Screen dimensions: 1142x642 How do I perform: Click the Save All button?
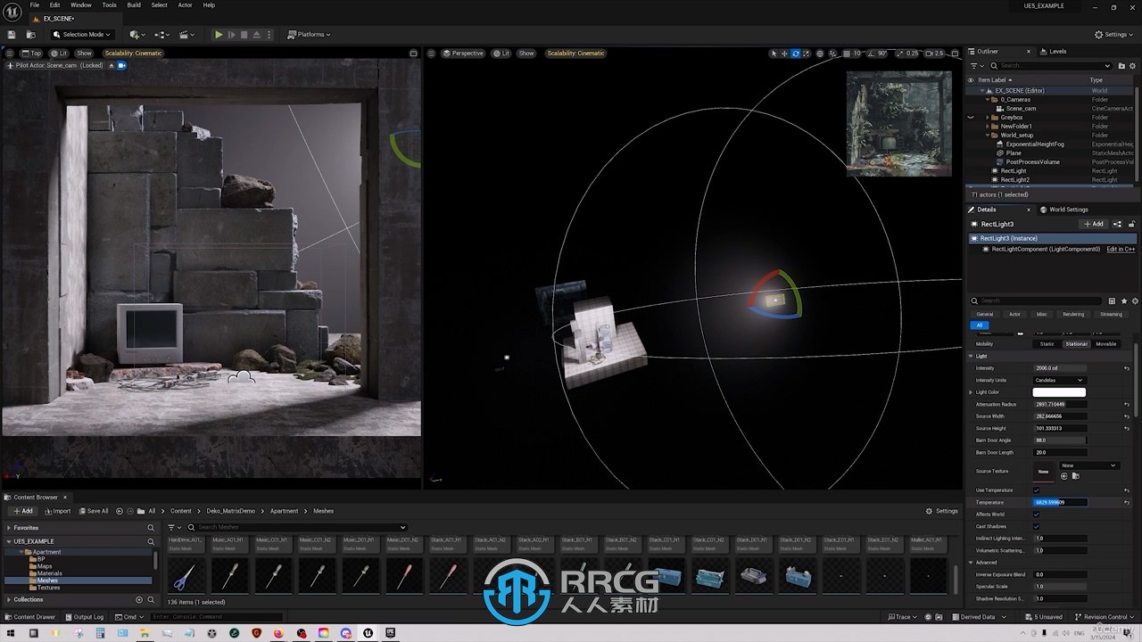[93, 511]
